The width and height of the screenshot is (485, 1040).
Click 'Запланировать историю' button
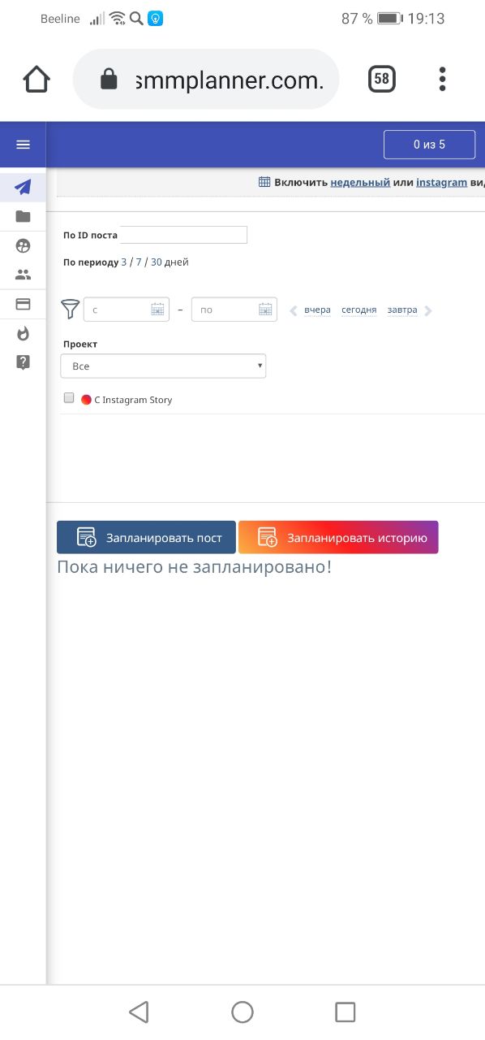point(338,538)
